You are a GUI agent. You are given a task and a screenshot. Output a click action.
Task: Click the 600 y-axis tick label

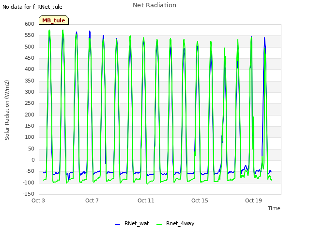click(x=30, y=24)
